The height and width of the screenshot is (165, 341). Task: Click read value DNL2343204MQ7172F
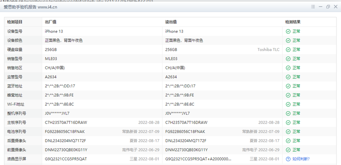pos(186,141)
